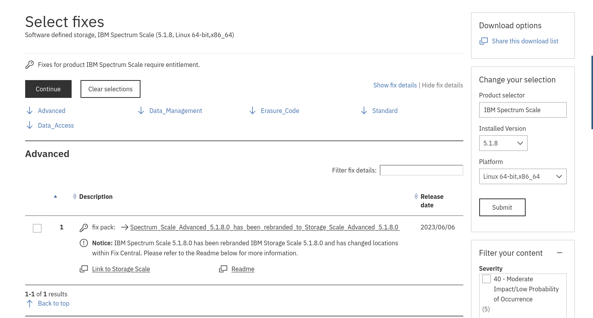The height and width of the screenshot is (318, 593).
Task: Click the popup icon beside Link to Storage Scale
Action: click(x=84, y=269)
